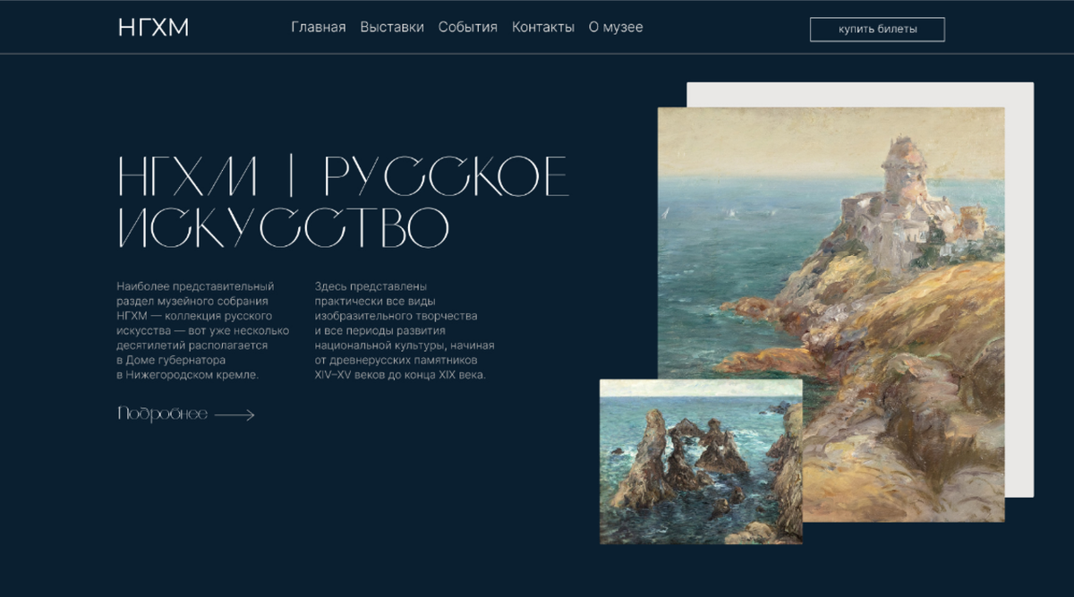Navigate to Контакты
Image resolution: width=1074 pixels, height=597 pixels.
click(543, 27)
